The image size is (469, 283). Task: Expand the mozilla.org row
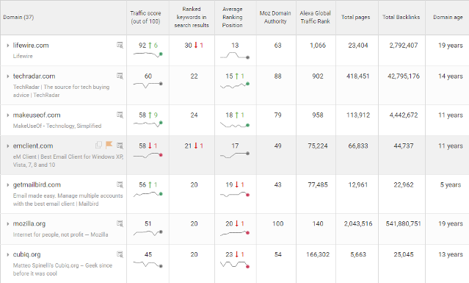tap(8, 224)
